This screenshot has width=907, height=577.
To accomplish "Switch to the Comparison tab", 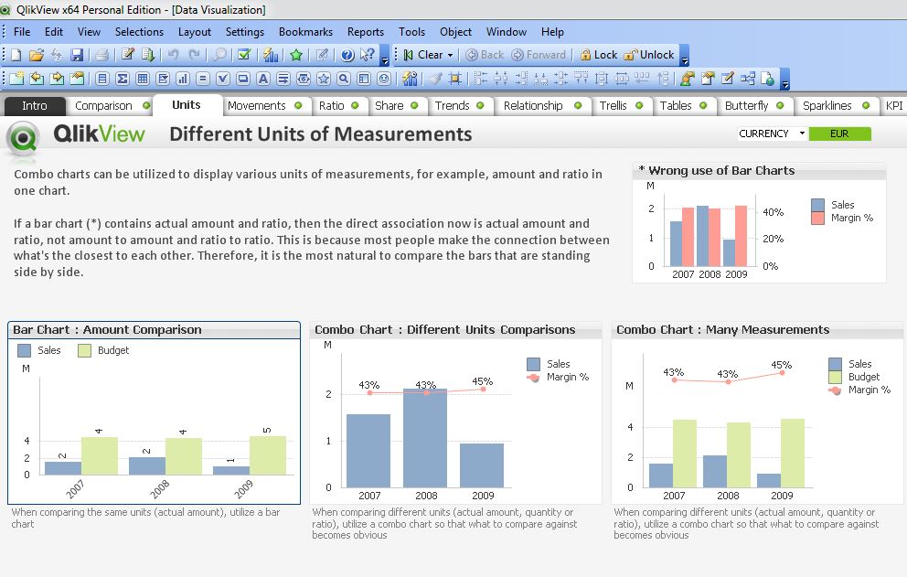I will point(110,106).
